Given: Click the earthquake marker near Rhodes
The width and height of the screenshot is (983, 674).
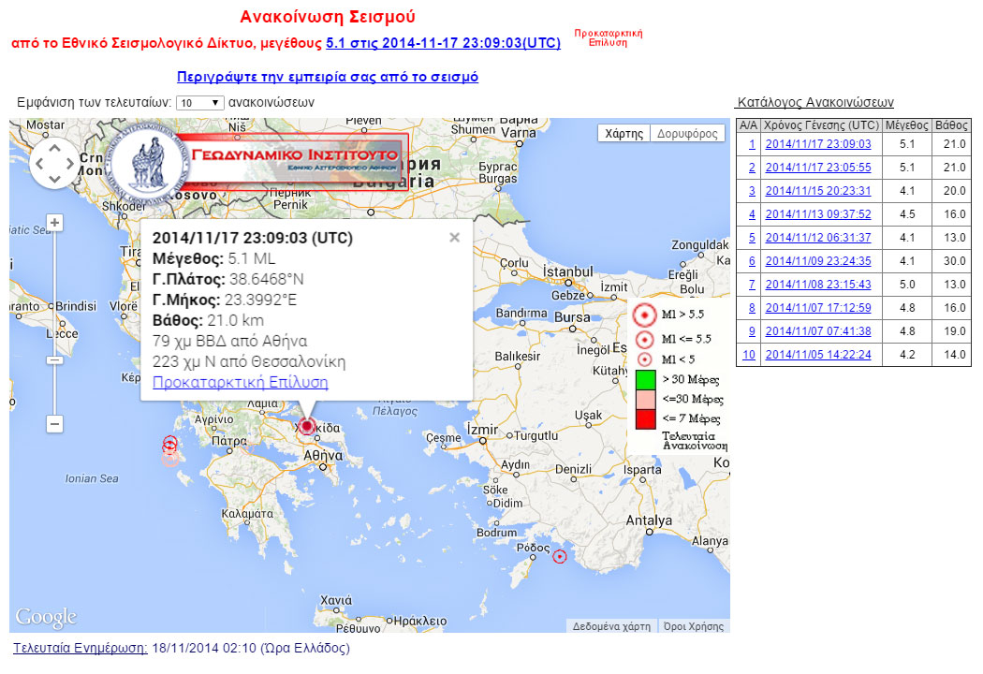Looking at the screenshot, I should pyautogui.click(x=559, y=556).
